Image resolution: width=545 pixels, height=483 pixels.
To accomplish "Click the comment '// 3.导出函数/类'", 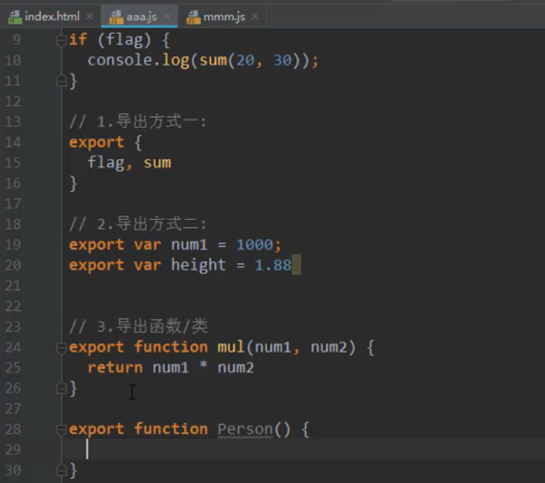I will pyautogui.click(x=139, y=326).
